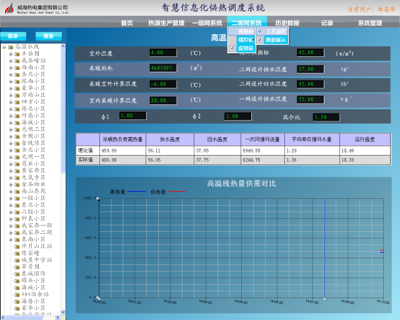Toggle the checkmark box beside 虚拟站
Image resolution: width=400 pixels, height=320 pixels.
tap(232, 48)
